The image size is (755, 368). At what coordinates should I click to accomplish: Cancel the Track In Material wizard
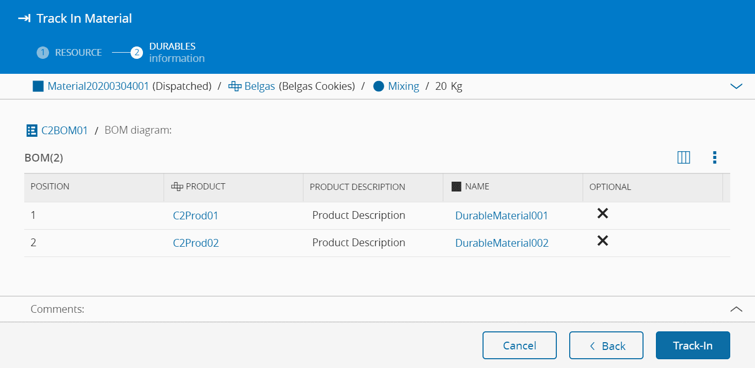click(x=519, y=345)
